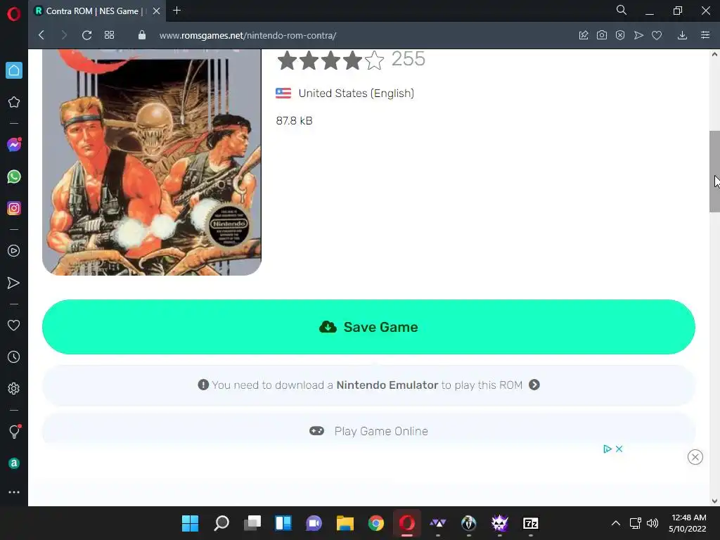Image resolution: width=720 pixels, height=540 pixels.
Task: Send page to My Flow from the address bar
Action: point(638,35)
